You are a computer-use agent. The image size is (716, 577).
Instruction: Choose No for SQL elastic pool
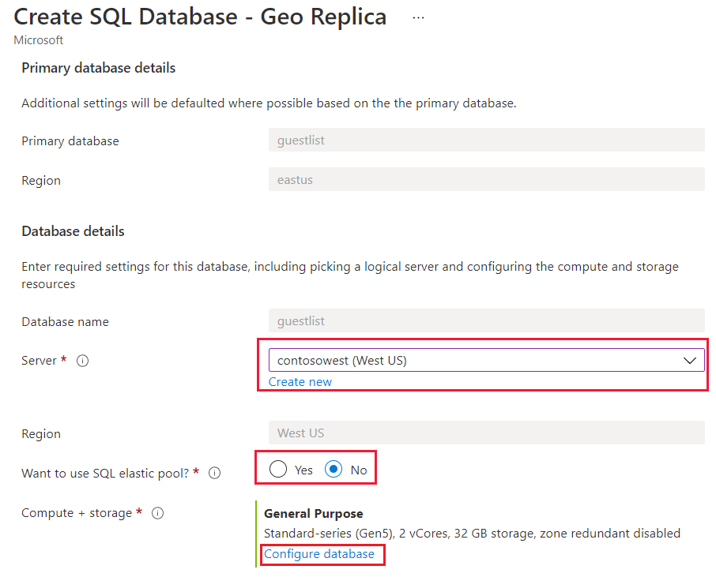(334, 470)
